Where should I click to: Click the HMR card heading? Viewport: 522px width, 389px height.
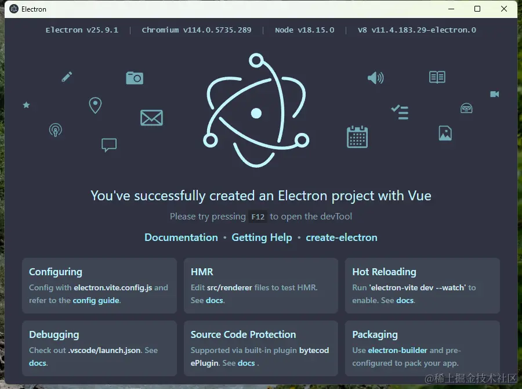202,272
